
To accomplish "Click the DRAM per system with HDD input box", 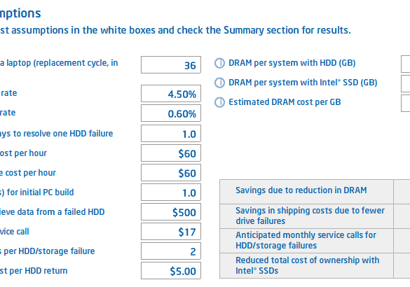I will 406,64.
